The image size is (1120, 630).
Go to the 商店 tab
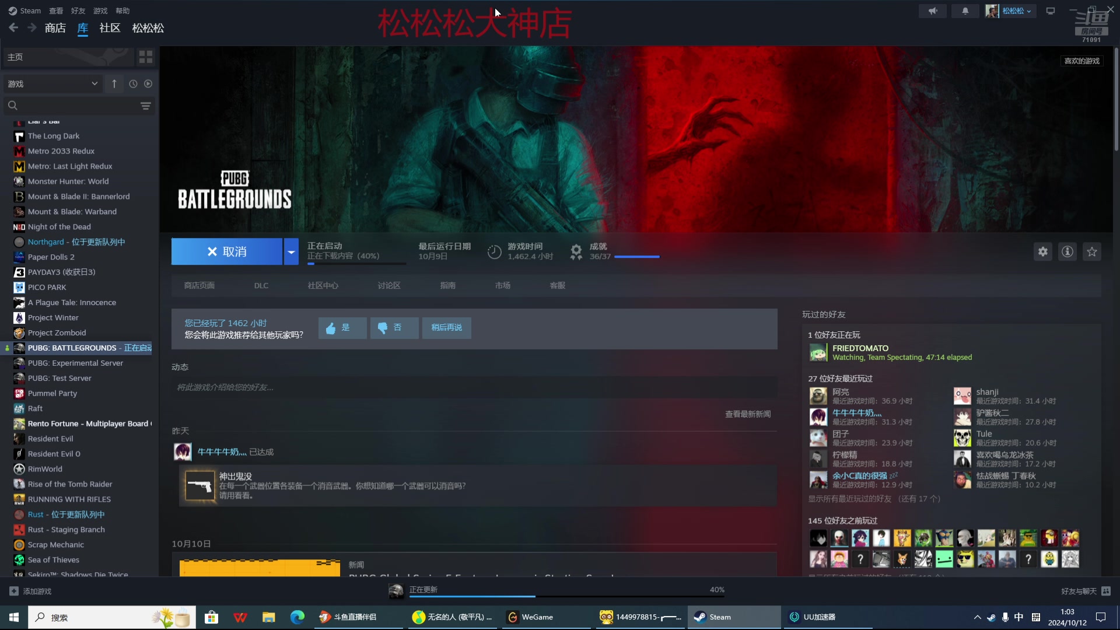click(x=55, y=28)
